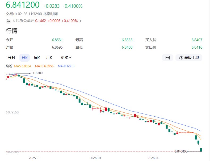Click the chevron next to +0.4100%
Image resolution: width=210 pixels, height=161 pixels.
point(80,21)
